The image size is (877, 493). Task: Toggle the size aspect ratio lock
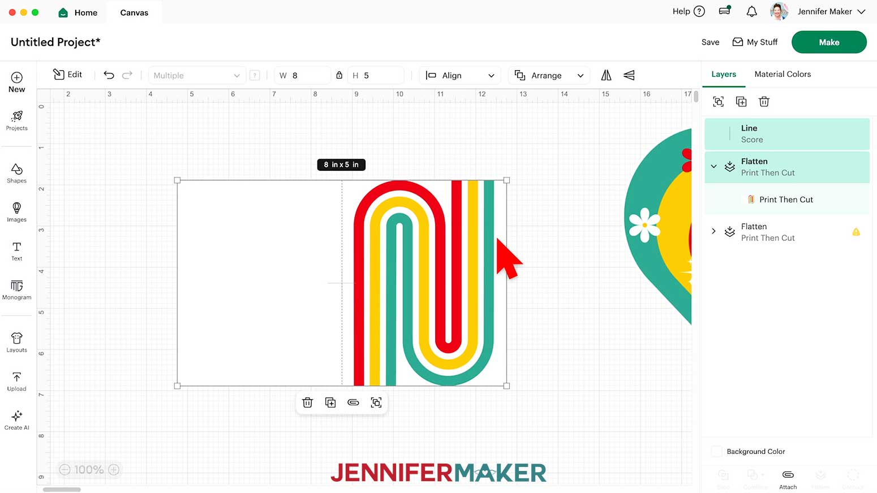pyautogui.click(x=339, y=75)
